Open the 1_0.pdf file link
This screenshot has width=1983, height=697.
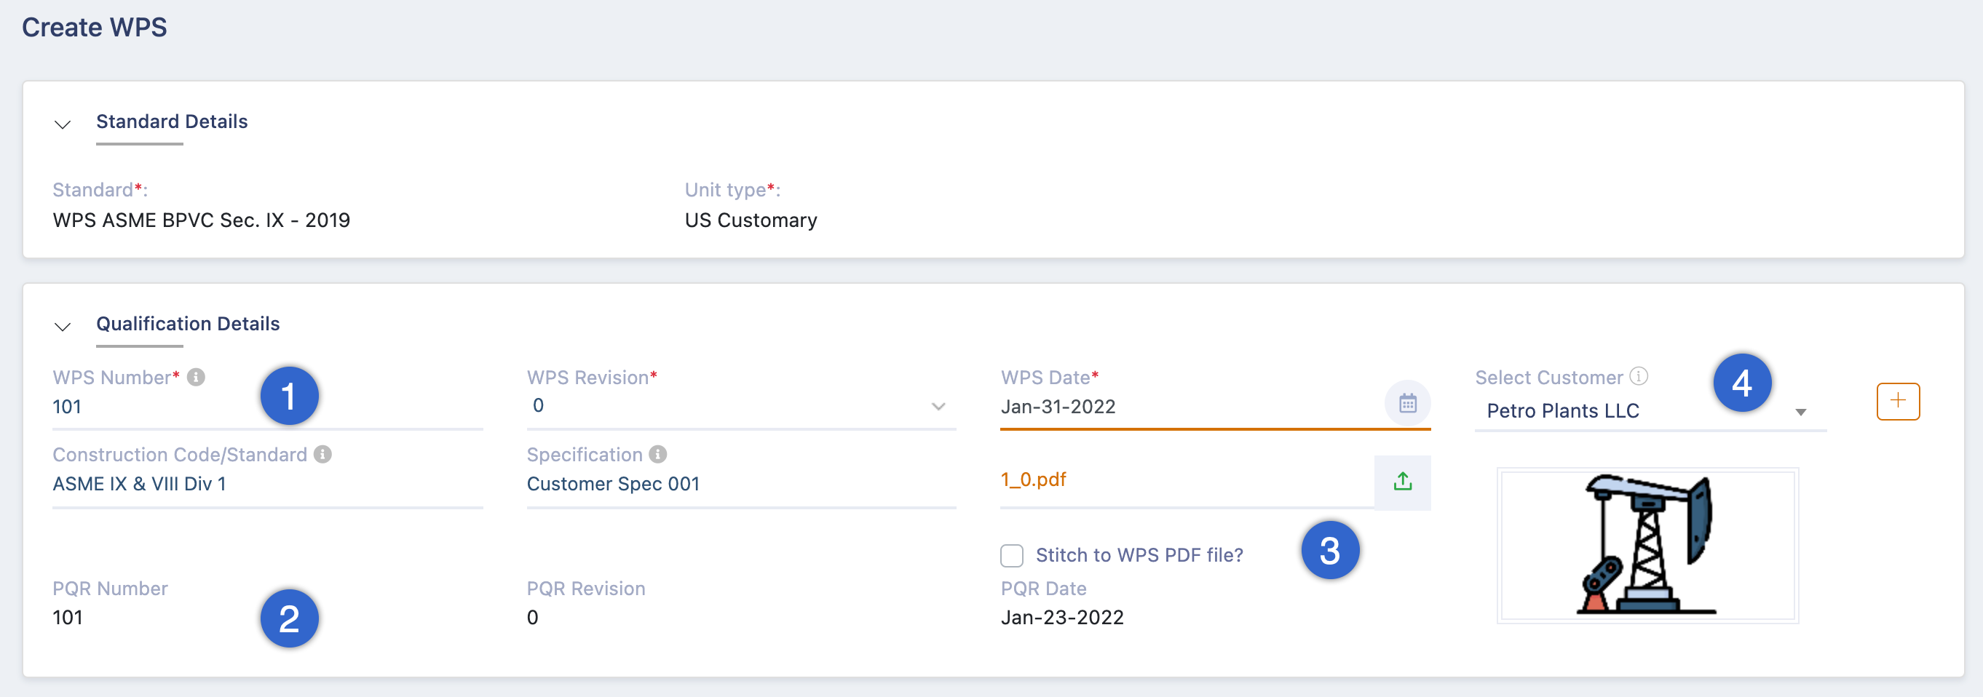tap(1033, 479)
